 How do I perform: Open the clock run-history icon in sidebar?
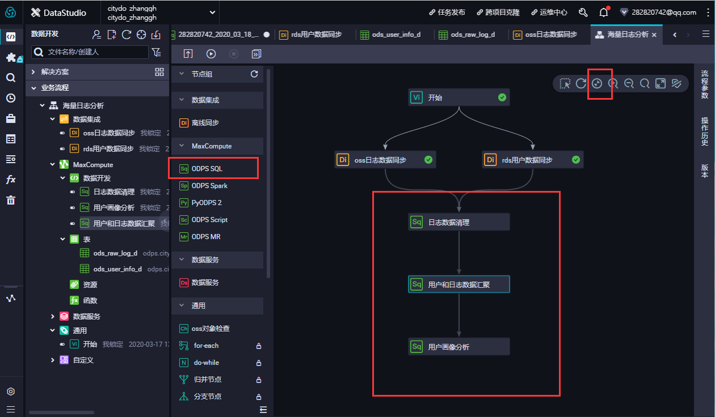point(11,98)
